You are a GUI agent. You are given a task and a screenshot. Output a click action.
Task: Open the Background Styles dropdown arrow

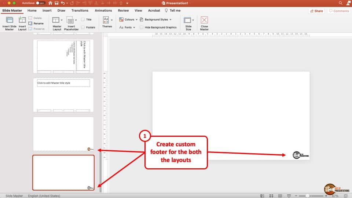click(170, 19)
